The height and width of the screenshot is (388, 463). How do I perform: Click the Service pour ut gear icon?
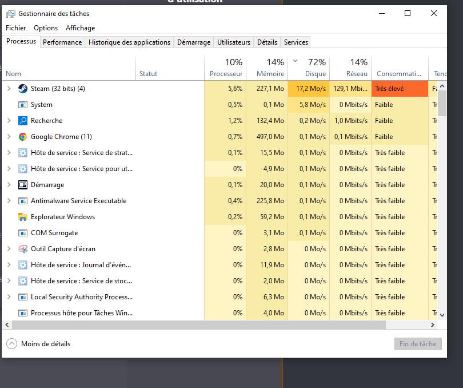[x=23, y=169]
